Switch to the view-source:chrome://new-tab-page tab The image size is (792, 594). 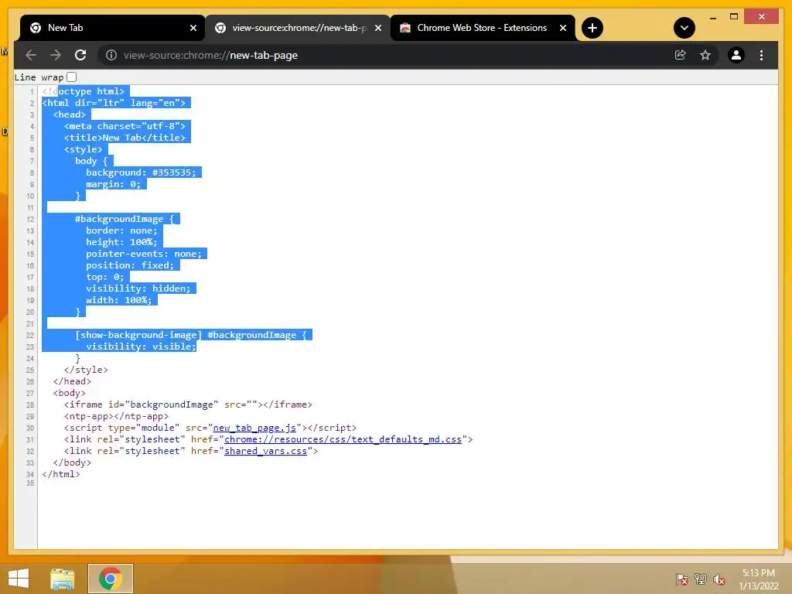pyautogui.click(x=298, y=28)
